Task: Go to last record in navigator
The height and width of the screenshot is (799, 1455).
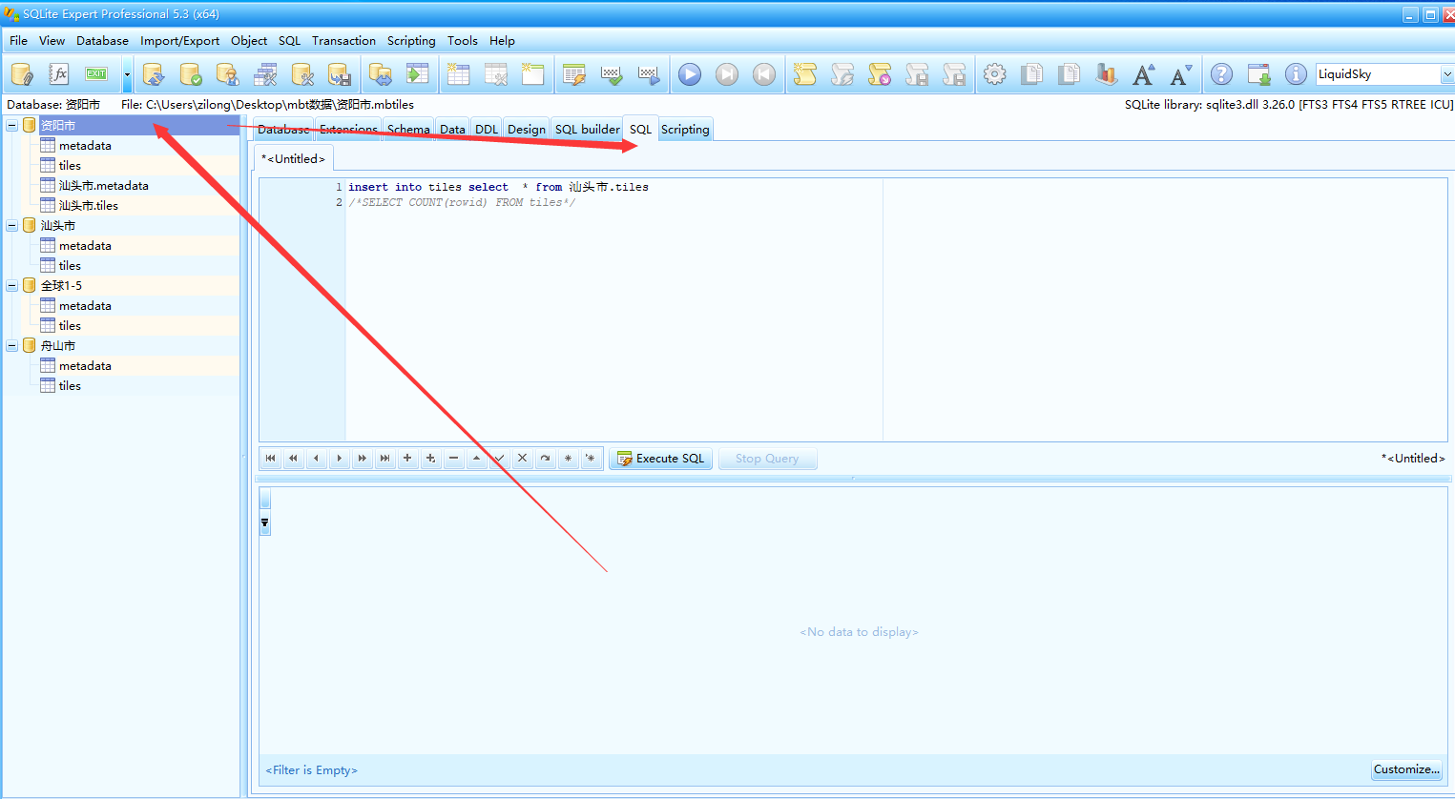Action: 385,459
